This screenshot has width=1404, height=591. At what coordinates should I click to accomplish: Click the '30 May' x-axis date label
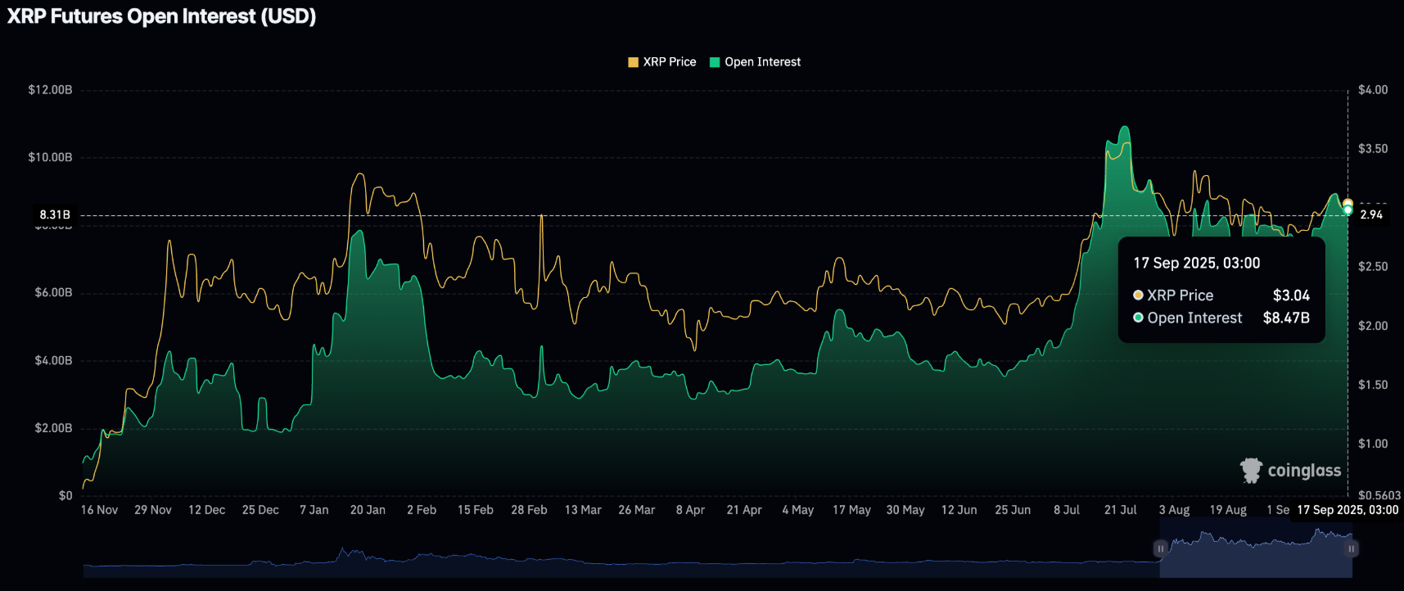click(905, 510)
